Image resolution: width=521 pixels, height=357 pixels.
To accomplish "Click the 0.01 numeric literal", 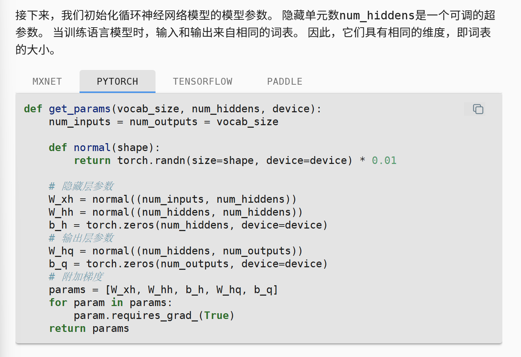I will point(384,160).
